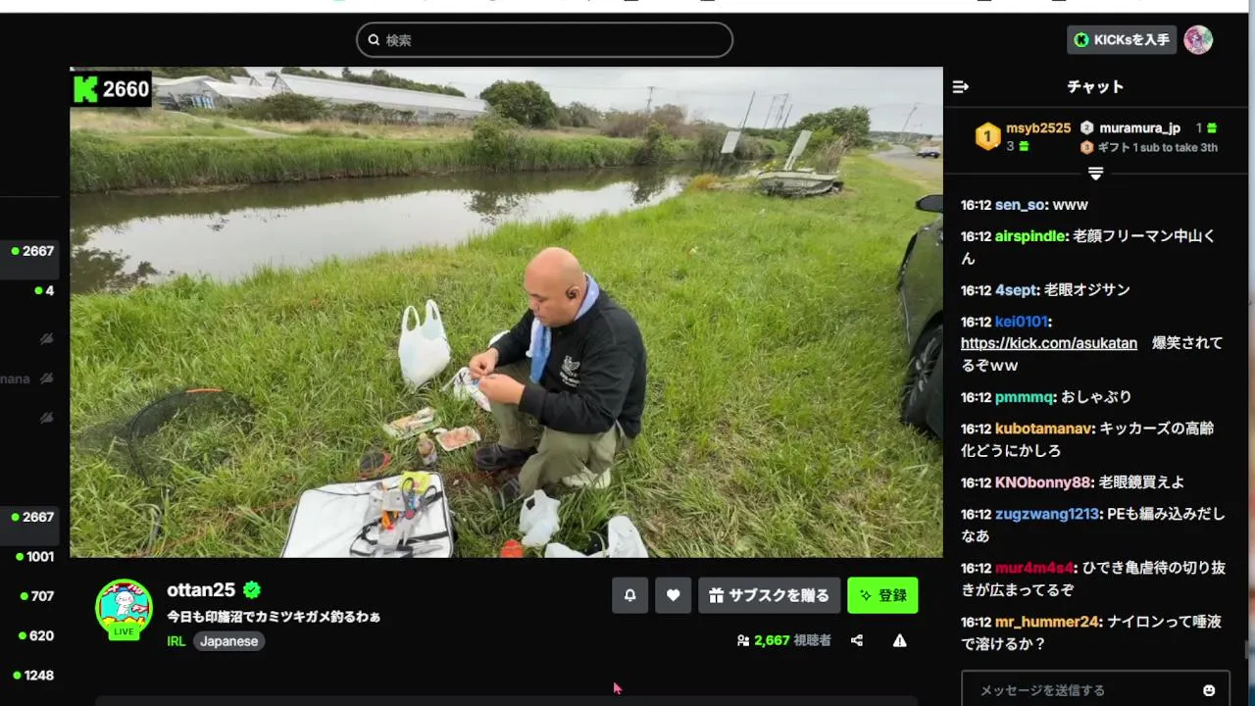Screen dimensions: 1255x706
Task: Select the IRL category link
Action: coord(176,641)
